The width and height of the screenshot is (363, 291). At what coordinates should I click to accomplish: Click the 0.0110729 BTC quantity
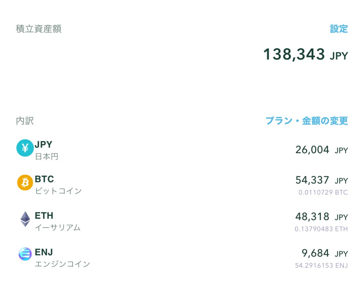coord(323,193)
